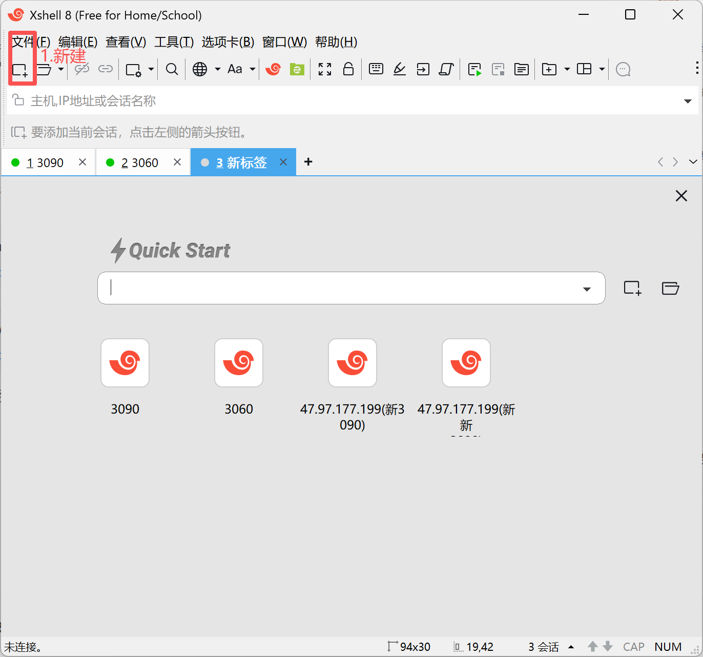This screenshot has height=657, width=703.
Task: Click the greyed stop script icon
Action: pyautogui.click(x=498, y=70)
